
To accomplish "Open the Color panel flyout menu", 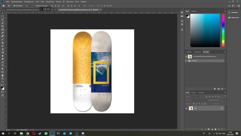I will 225,11.
